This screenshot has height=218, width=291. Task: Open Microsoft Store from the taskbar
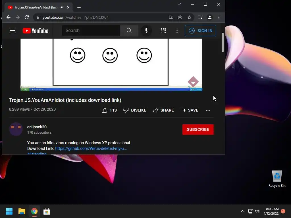pos(47,211)
